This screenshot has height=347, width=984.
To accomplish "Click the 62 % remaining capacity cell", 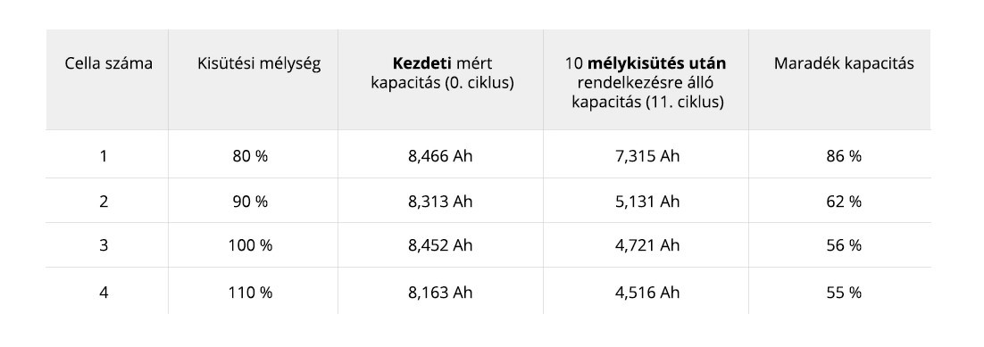I will [844, 202].
